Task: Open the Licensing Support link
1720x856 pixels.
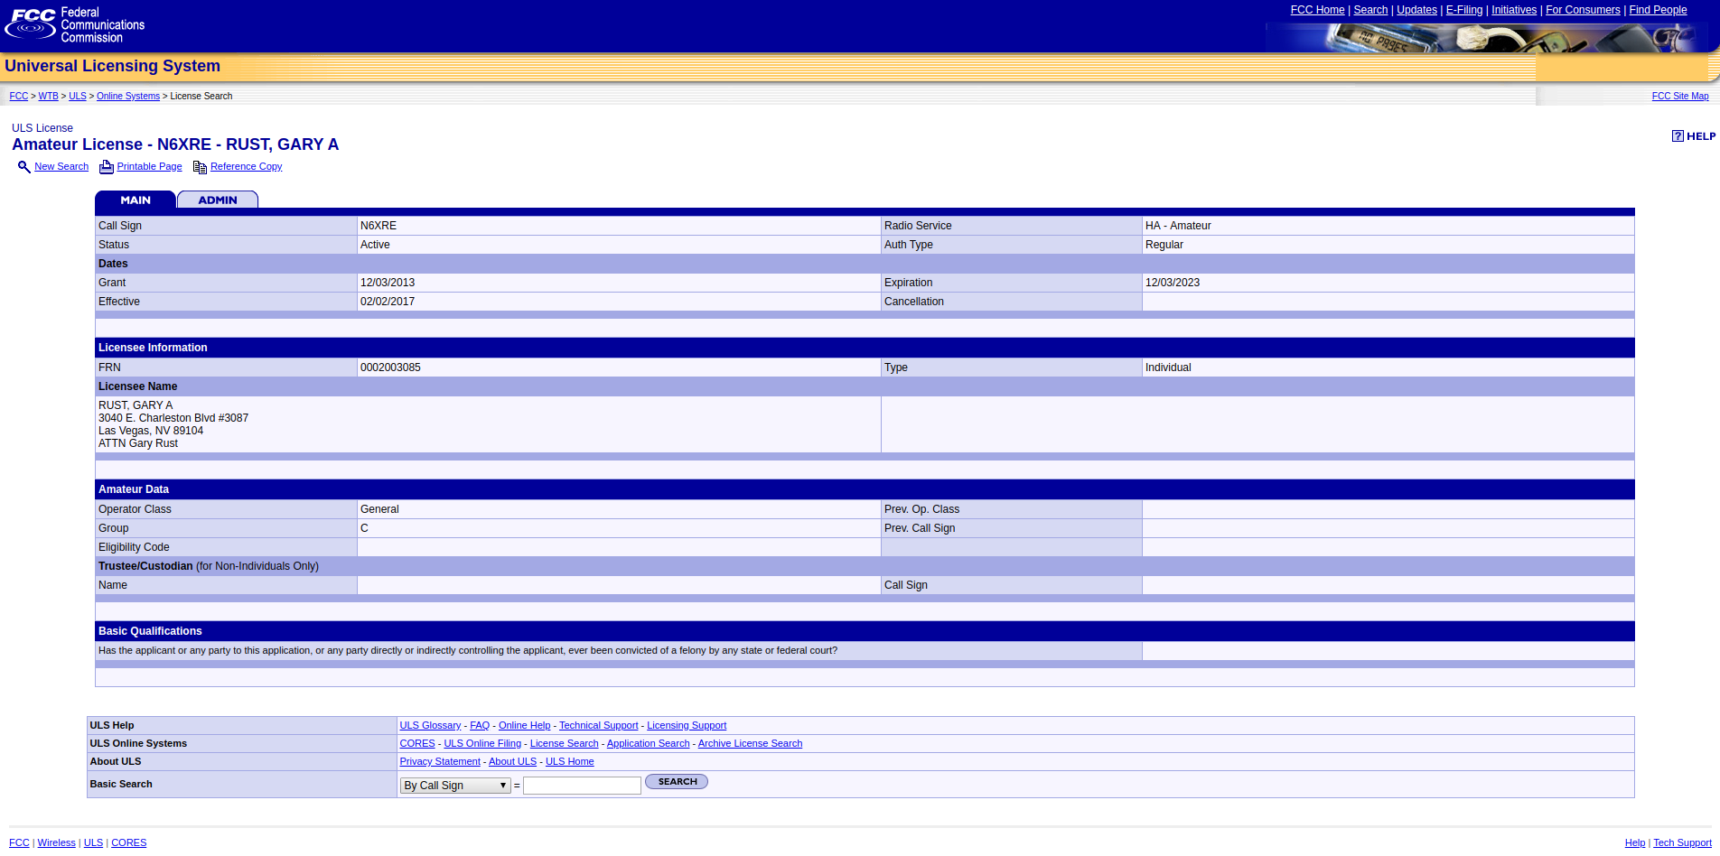Action: coord(687,726)
